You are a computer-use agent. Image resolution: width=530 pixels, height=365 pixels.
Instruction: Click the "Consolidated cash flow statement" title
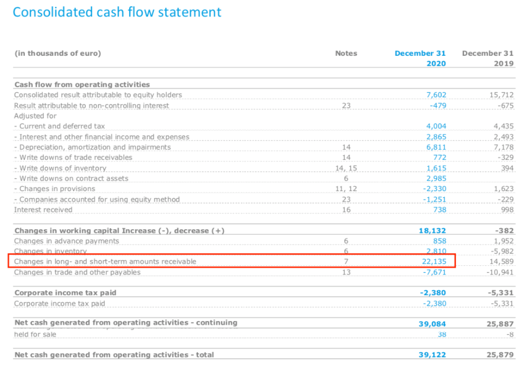(x=117, y=12)
